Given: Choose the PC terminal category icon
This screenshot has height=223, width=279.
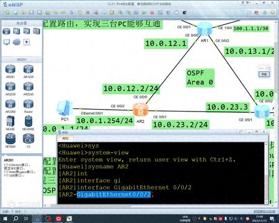Looking at the screenshot, I should (x=7, y=42).
